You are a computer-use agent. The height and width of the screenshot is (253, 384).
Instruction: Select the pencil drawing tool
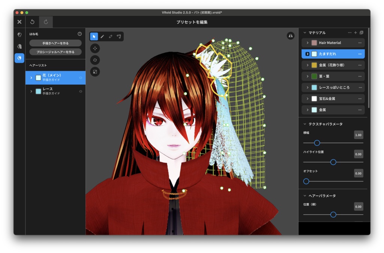(x=102, y=36)
